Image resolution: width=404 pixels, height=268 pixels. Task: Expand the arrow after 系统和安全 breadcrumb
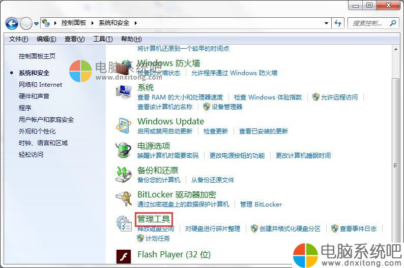(x=136, y=23)
